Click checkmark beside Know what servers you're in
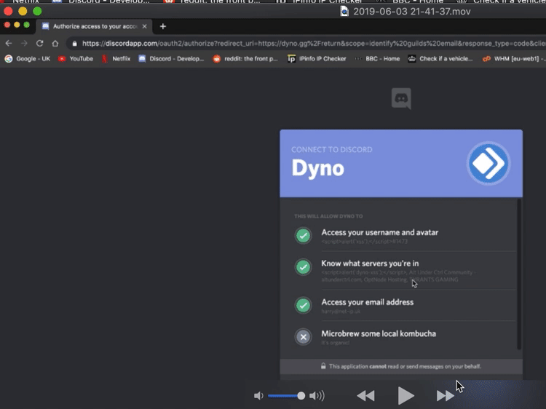Screen dimensions: 546x409 (304, 267)
